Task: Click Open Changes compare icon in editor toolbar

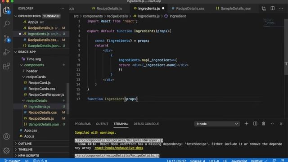Action: click(x=264, y=9)
